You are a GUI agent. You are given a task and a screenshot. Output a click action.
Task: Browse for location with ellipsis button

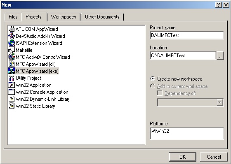(220, 55)
